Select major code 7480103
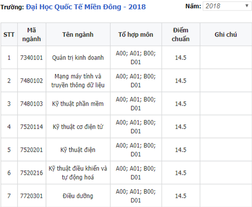Image resolution: width=252 pixels, height=207 pixels. [x=31, y=104]
